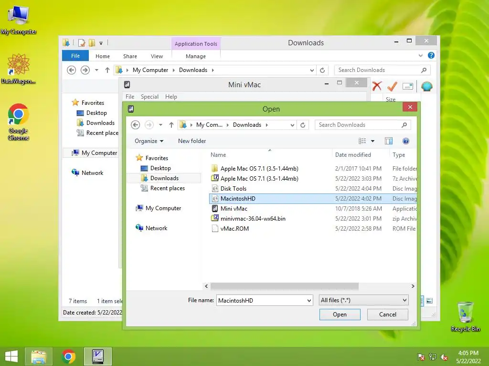Switch to the Explorer View tab
489x366 pixels.
(x=157, y=56)
